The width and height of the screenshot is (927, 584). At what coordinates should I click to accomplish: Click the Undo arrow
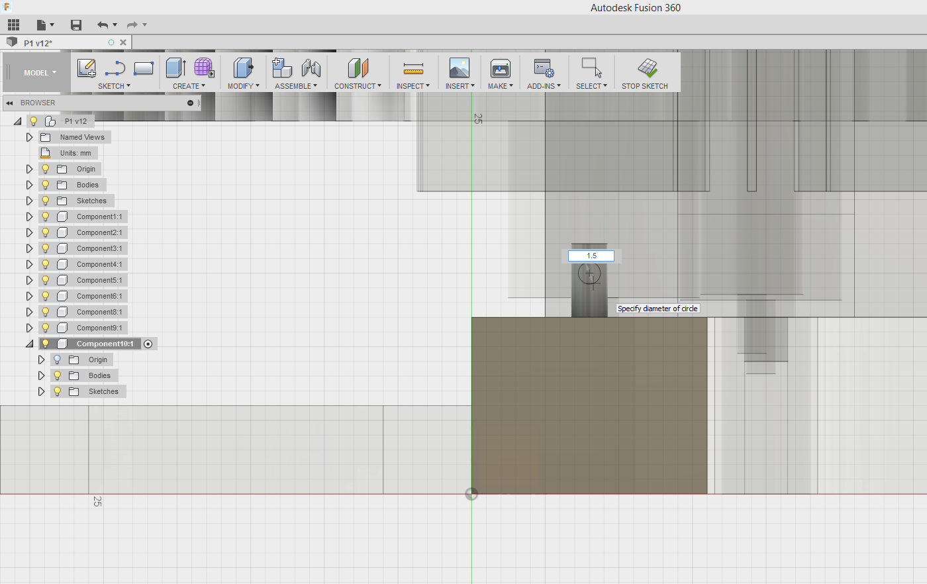pyautogui.click(x=103, y=25)
